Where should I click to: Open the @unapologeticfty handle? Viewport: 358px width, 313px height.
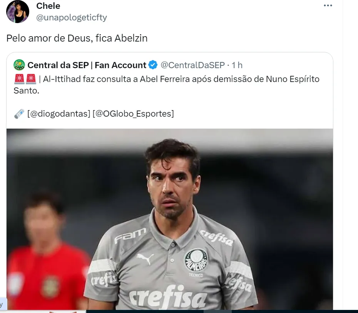coord(72,17)
